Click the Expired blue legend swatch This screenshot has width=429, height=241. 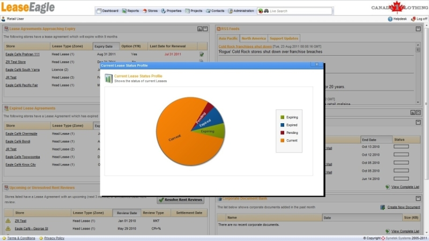283,125
